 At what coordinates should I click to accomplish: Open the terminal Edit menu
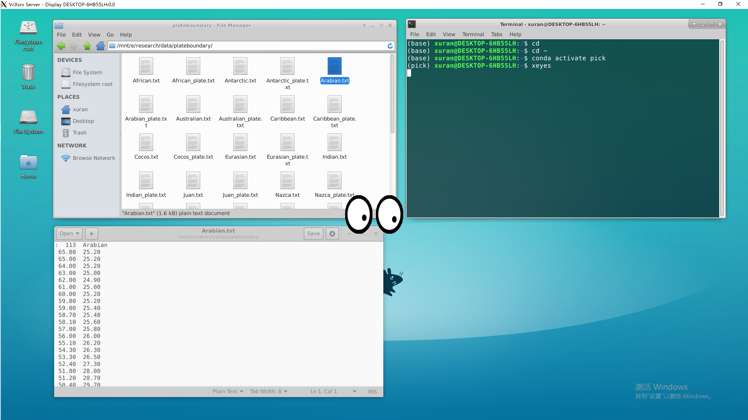point(431,34)
